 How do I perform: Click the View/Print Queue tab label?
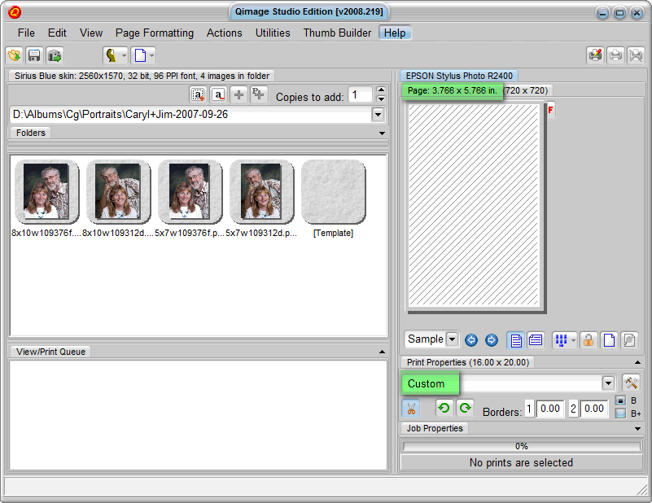pyautogui.click(x=50, y=352)
